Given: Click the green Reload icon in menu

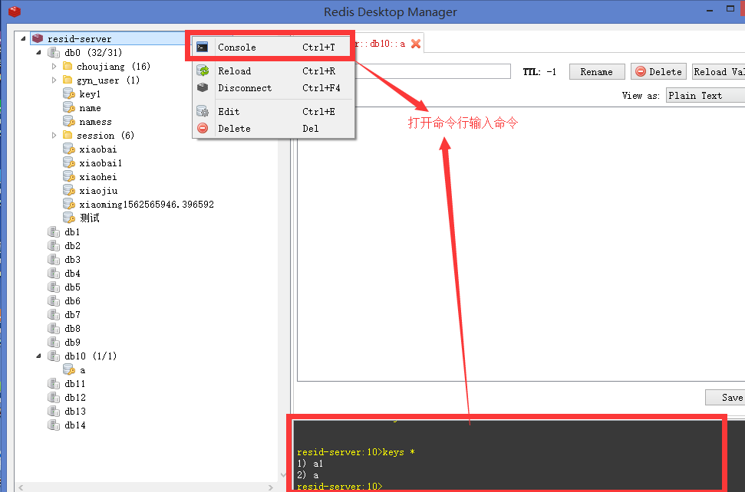Looking at the screenshot, I should point(203,71).
